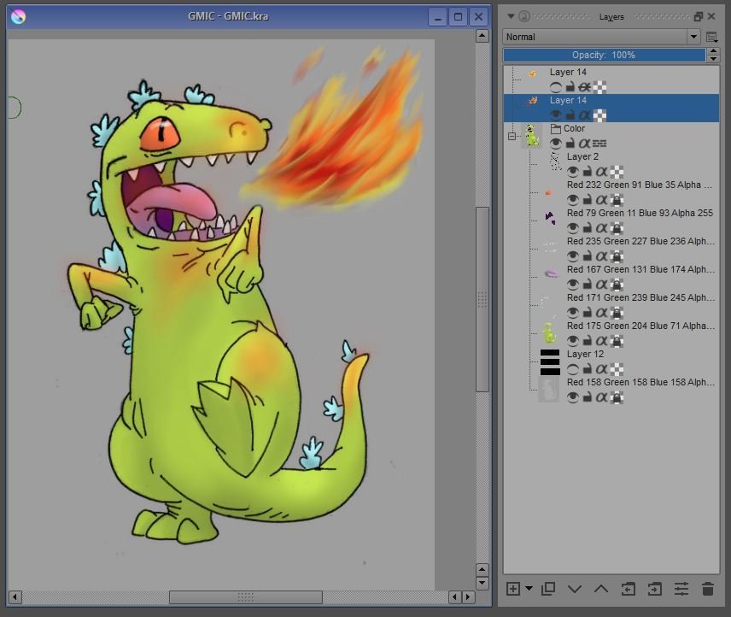Open layer properties with sliders icon
Screen dimensions: 731x617
coord(681,589)
